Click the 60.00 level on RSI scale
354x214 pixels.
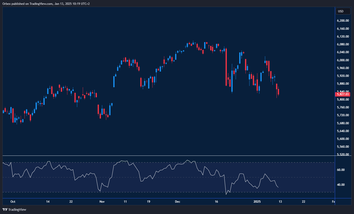(x=341, y=170)
